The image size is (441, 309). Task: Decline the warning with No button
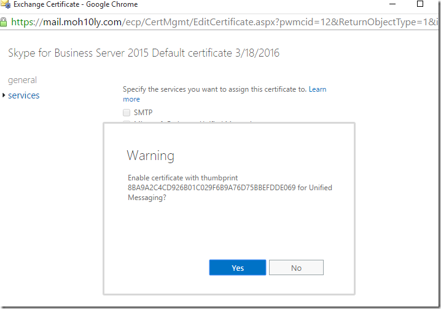tap(296, 267)
